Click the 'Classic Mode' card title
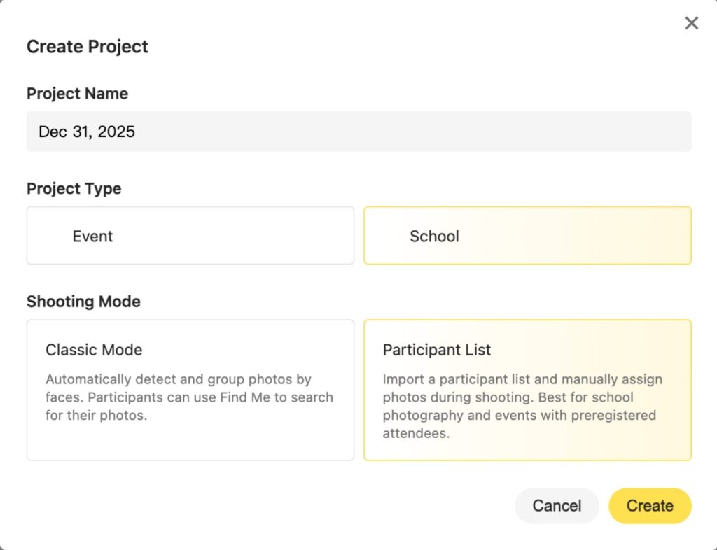The height and width of the screenshot is (550, 717). [x=94, y=350]
